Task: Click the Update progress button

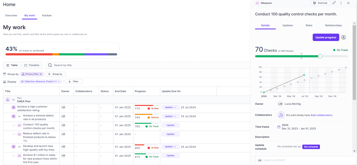Action: (x=326, y=37)
